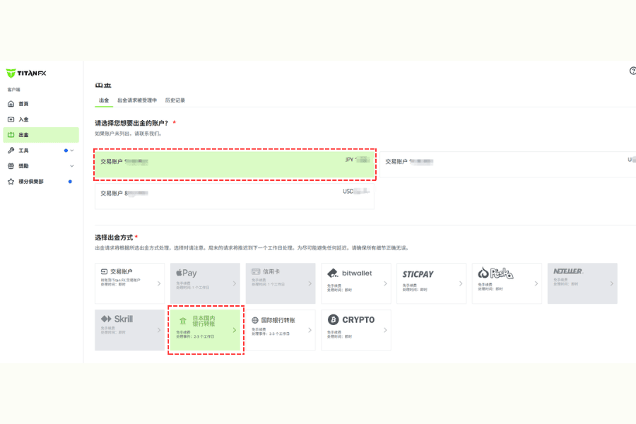This screenshot has height=424, width=636.
Task: Expand the 工具 menu chevron
Action: [72, 151]
